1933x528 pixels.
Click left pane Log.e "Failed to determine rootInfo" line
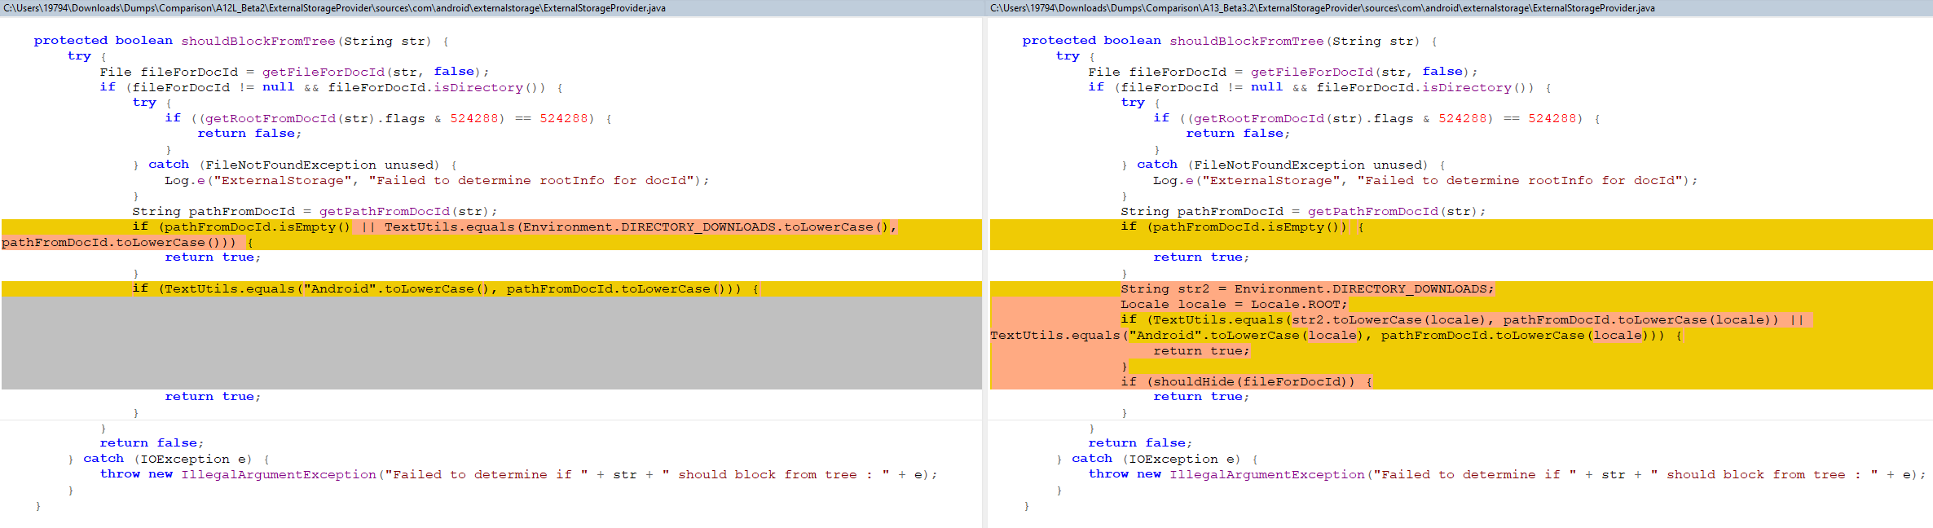pos(438,180)
